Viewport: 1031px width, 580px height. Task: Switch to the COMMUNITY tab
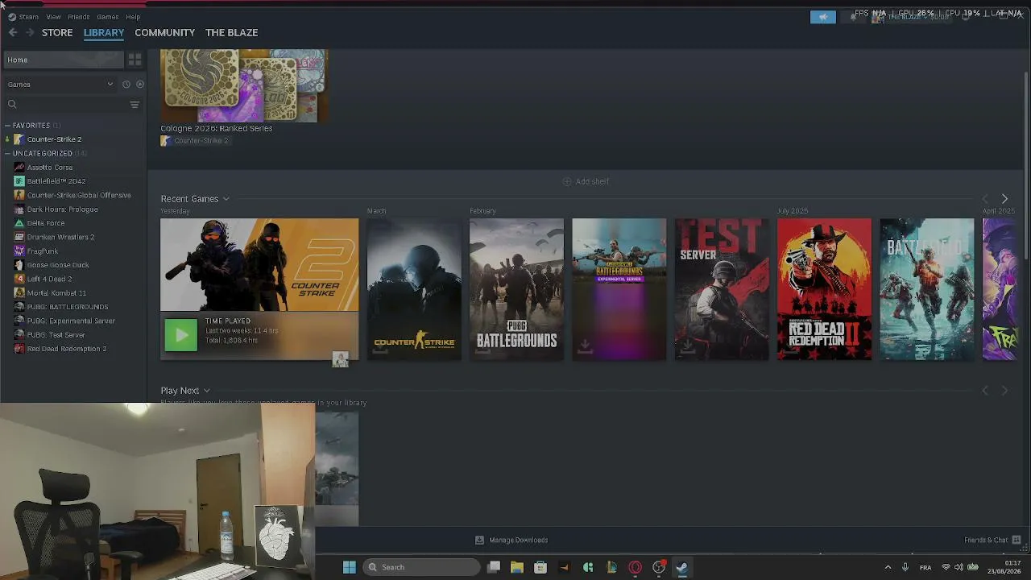pos(164,32)
